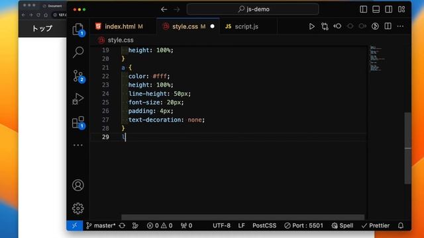The height and width of the screenshot is (238, 424).
Task: Click the minimap code overview
Action: [x=376, y=59]
